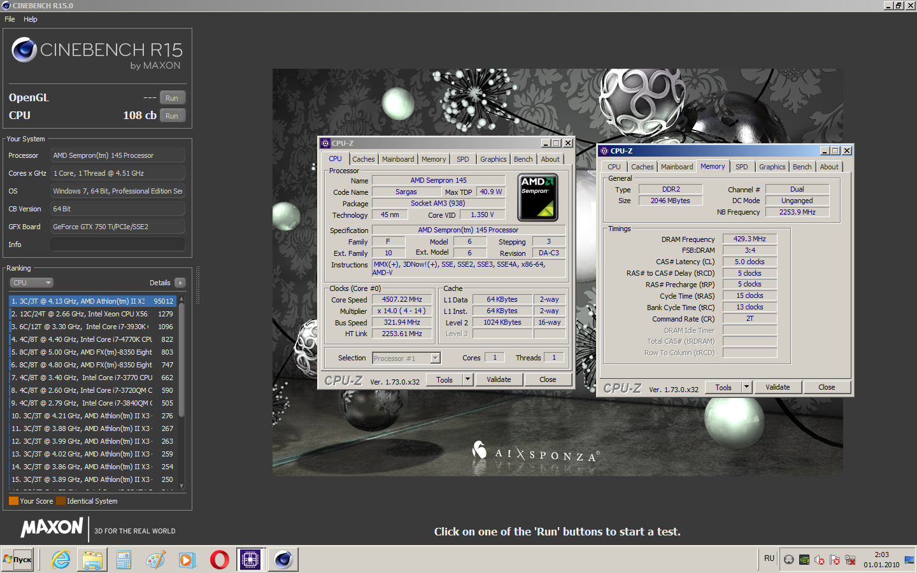
Task: Click the Show desktop monitor tray icon
Action: point(909,560)
